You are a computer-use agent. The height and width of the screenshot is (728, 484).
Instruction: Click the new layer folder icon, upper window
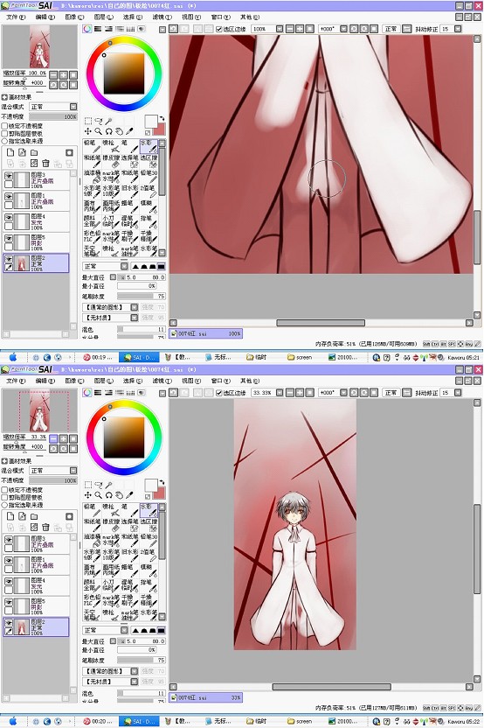34,152
